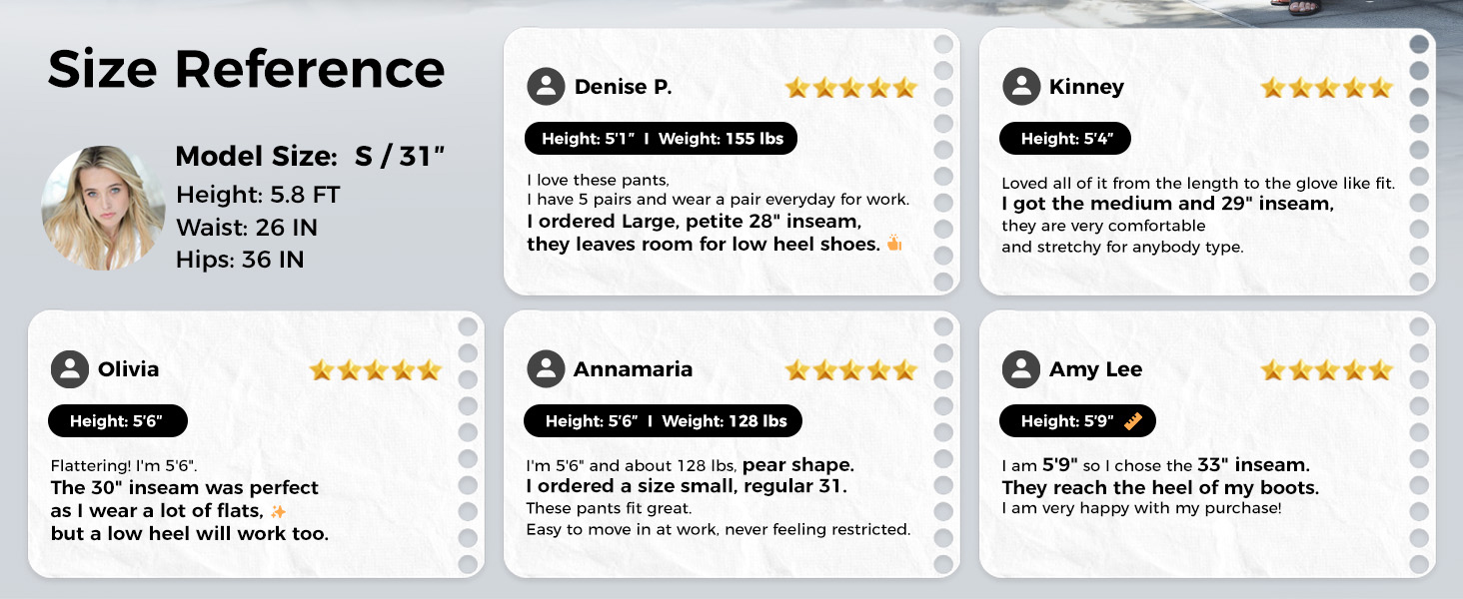1463x599 pixels.
Task: Click the model's circular portrait photo
Action: [x=103, y=208]
